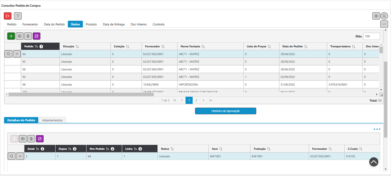The image size is (391, 176).
Task: Sort details by Nro Pedido column
Action: click(104, 149)
